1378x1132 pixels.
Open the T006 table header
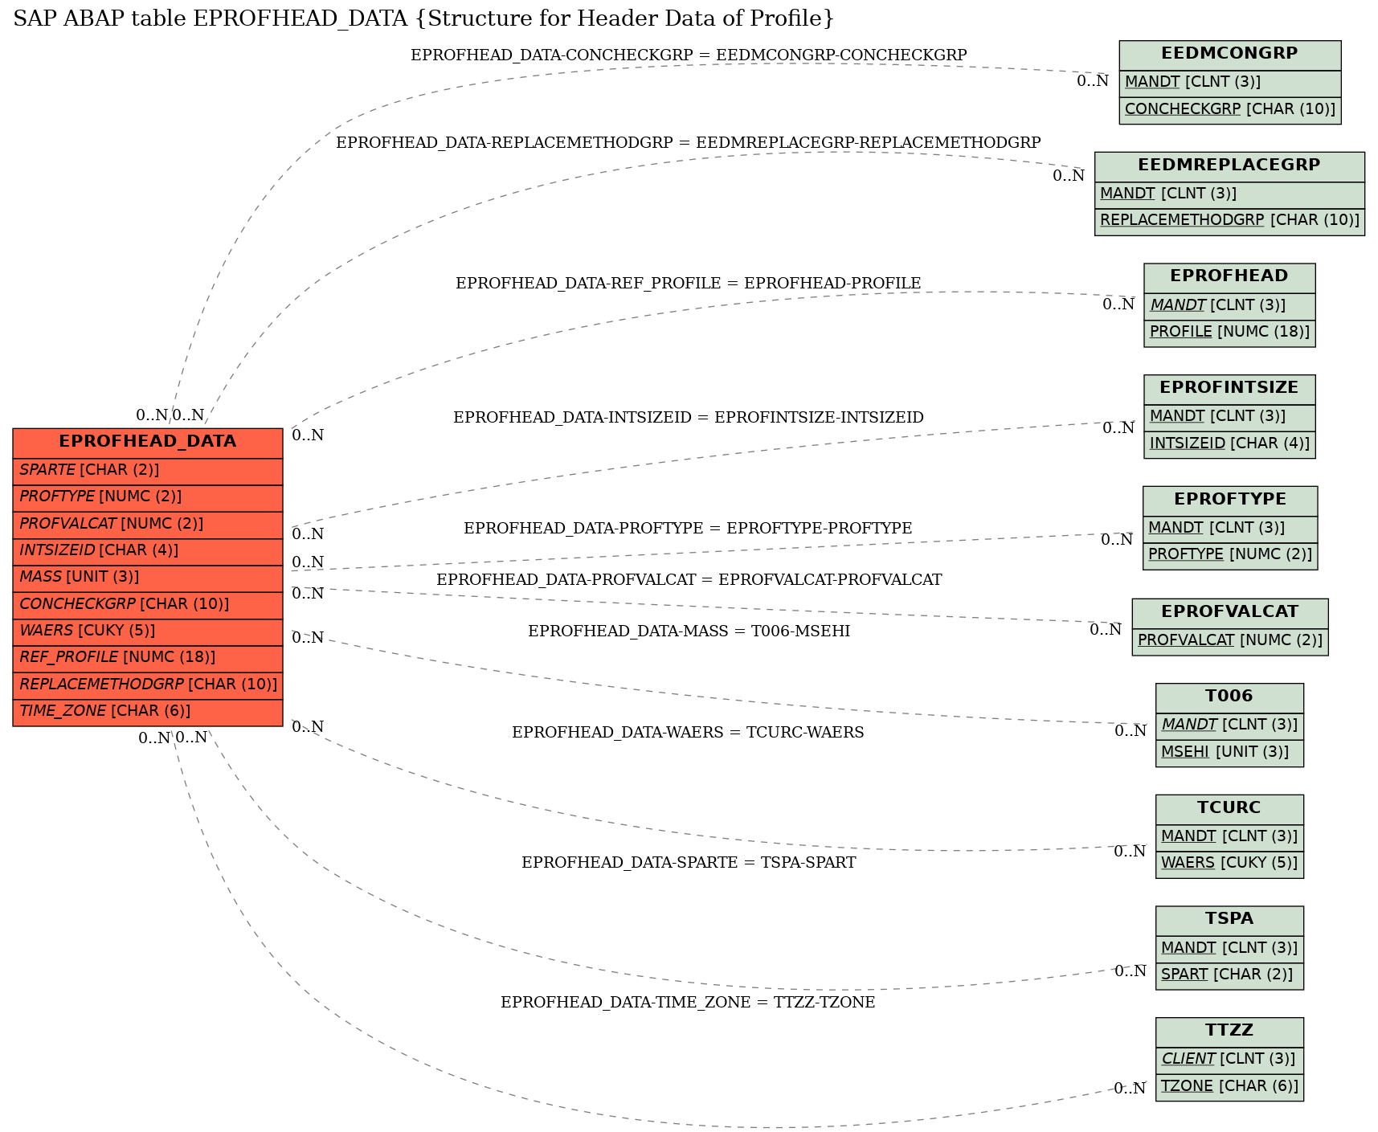tap(1229, 697)
